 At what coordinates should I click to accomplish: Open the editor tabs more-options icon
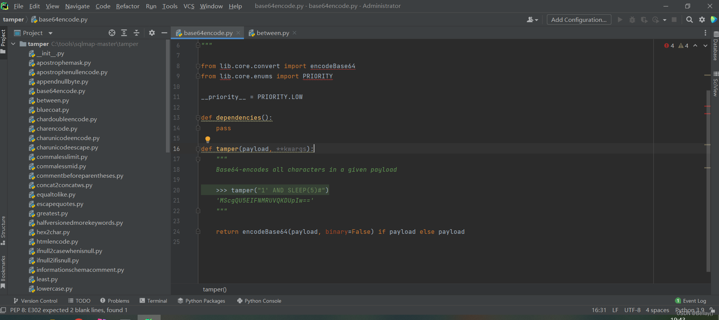[705, 33]
